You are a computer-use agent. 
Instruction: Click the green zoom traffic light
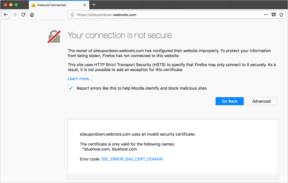16,5
